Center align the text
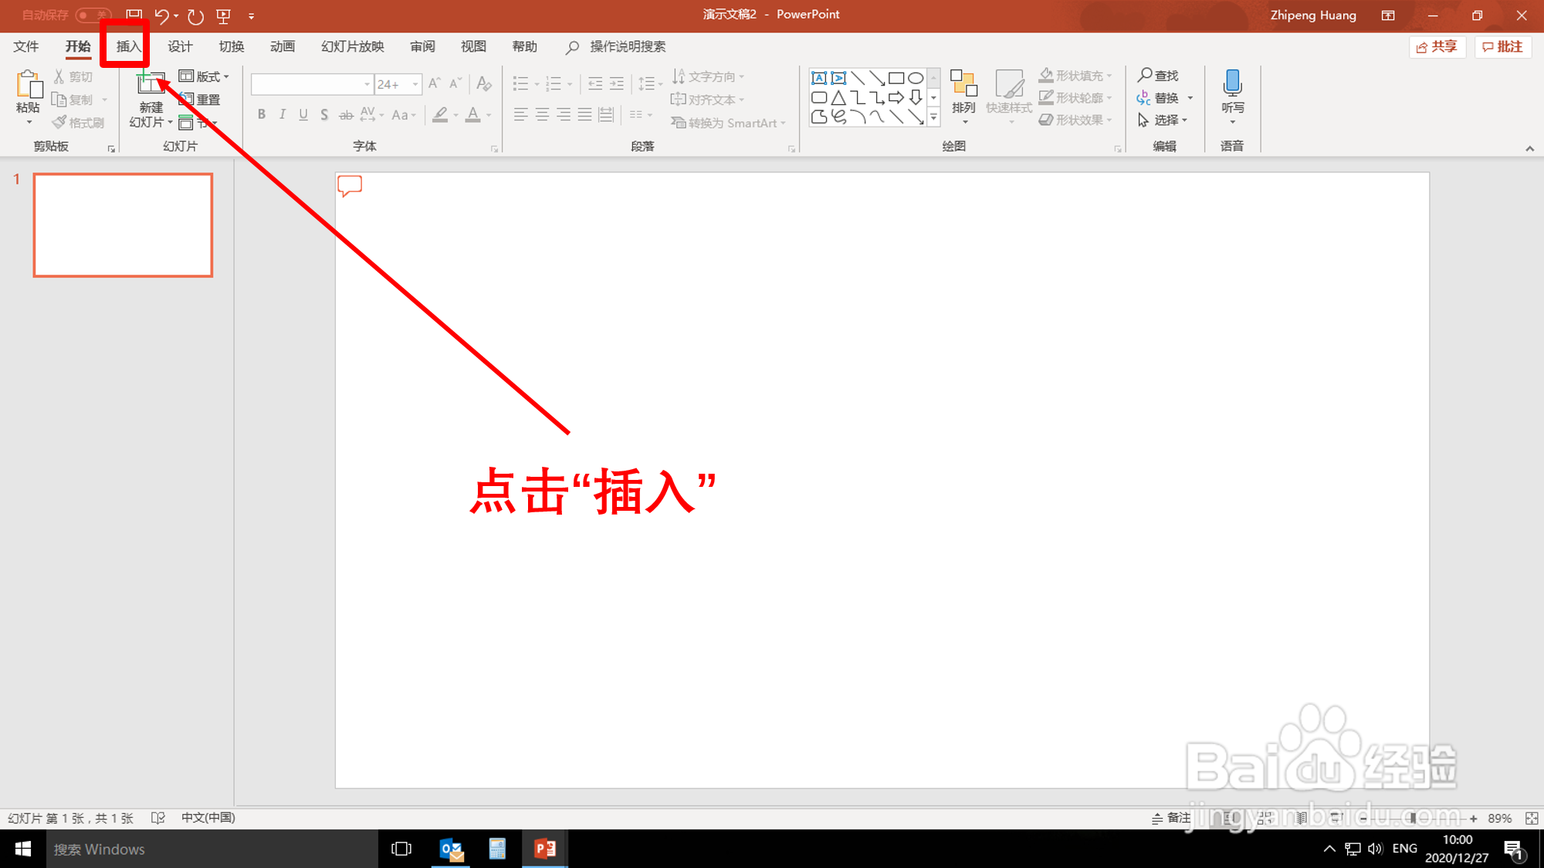Screen dimensions: 1544x868 [x=543, y=115]
